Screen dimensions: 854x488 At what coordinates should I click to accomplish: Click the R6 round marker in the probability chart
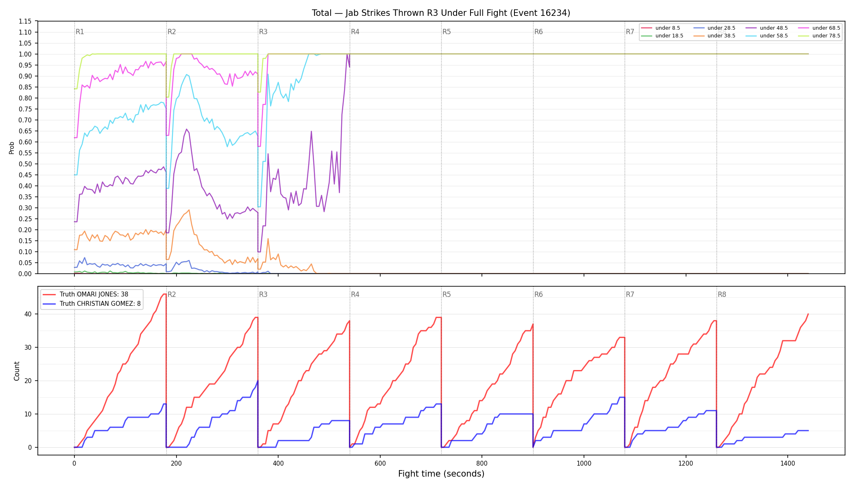pos(538,32)
